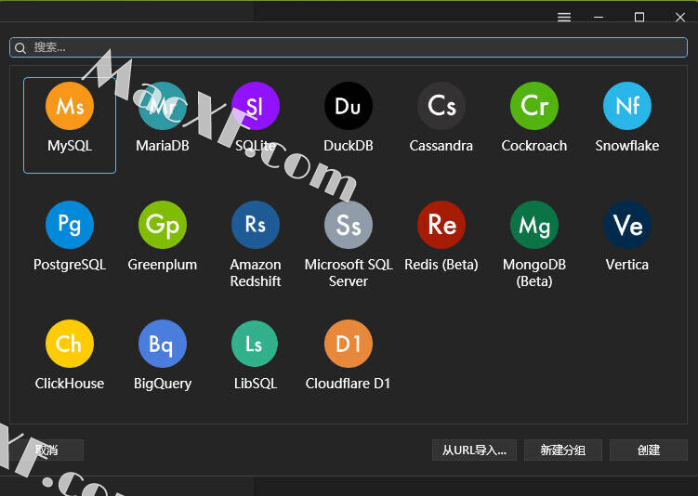Screen dimensions: 698x496
Task: Click the 新建分组 new group button
Action: (563, 450)
